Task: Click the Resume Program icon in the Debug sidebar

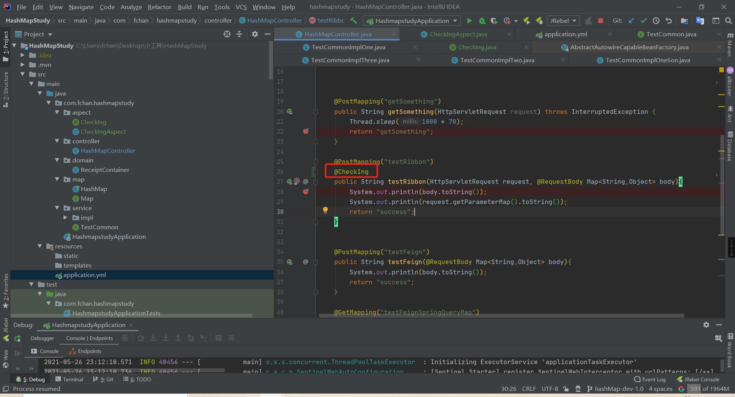Action: pyautogui.click(x=17, y=353)
